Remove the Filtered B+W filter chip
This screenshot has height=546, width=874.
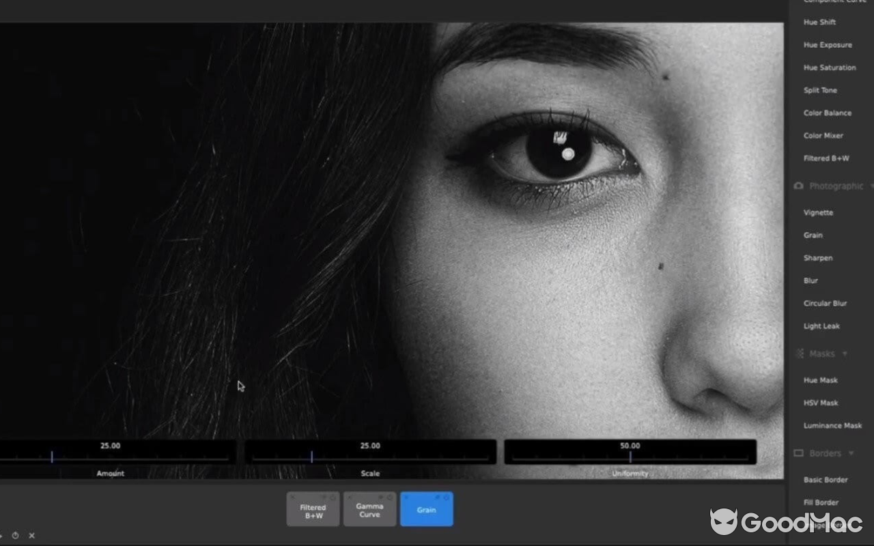point(292,497)
